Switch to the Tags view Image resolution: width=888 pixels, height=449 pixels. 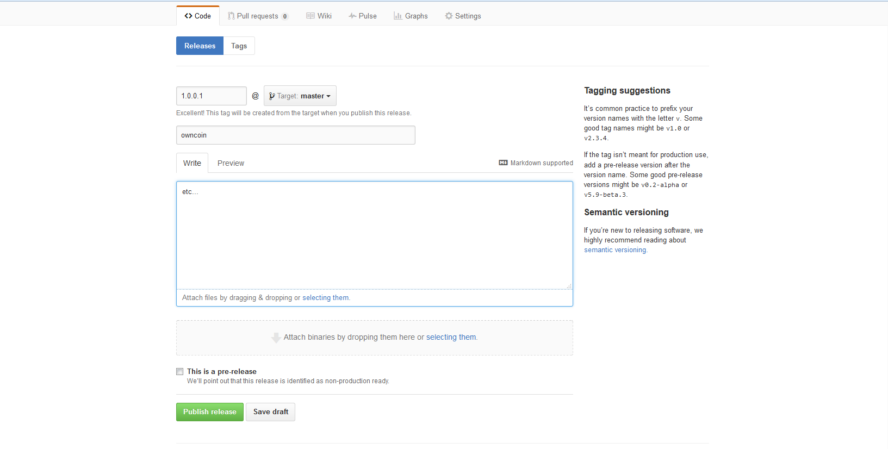click(x=239, y=46)
